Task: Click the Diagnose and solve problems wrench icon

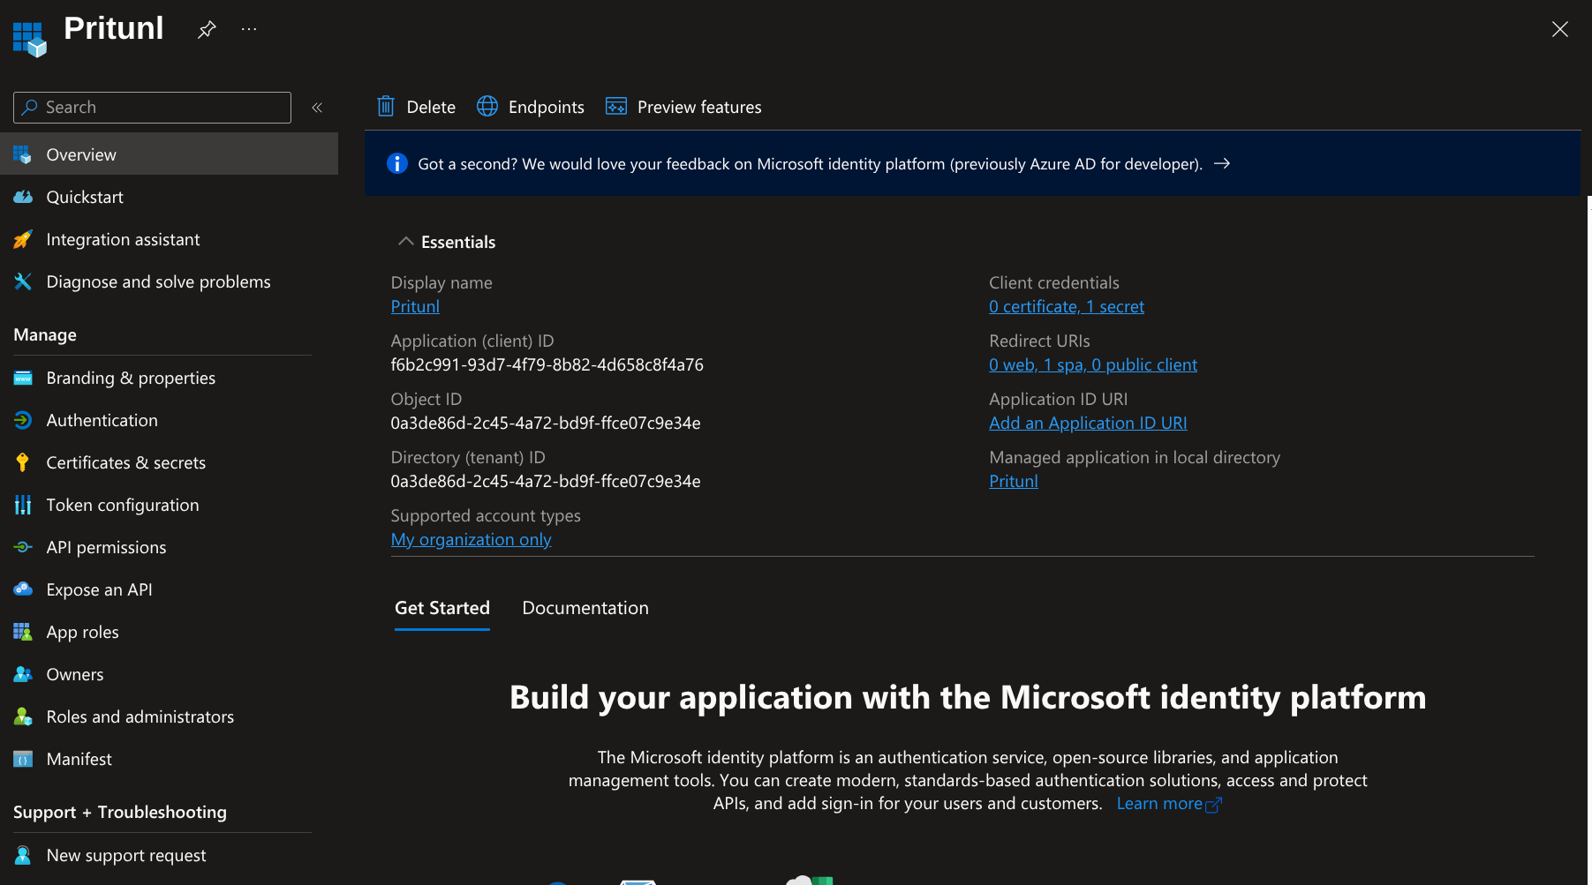Action: coord(23,281)
